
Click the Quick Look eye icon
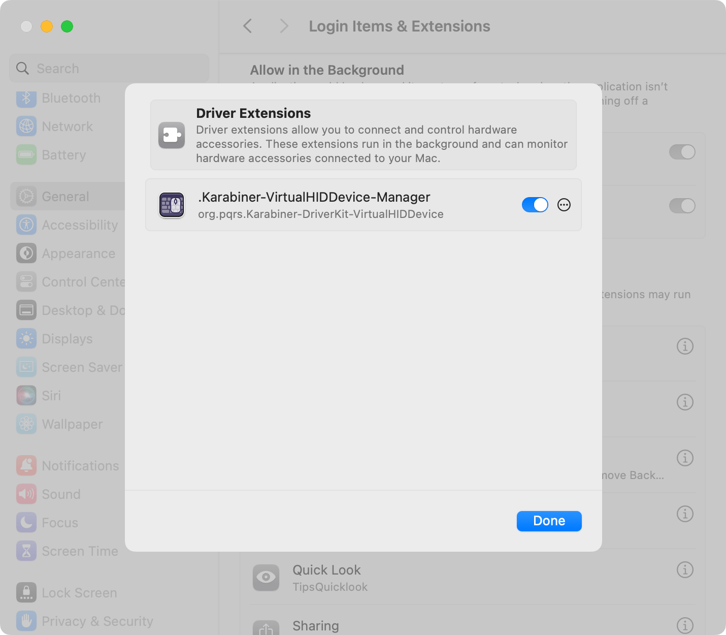click(266, 578)
